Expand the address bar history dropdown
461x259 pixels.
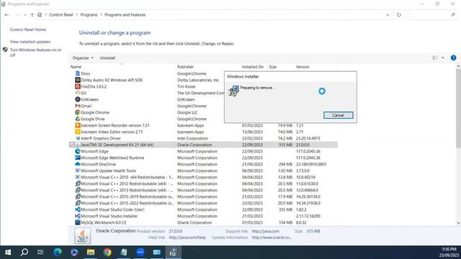click(388, 14)
